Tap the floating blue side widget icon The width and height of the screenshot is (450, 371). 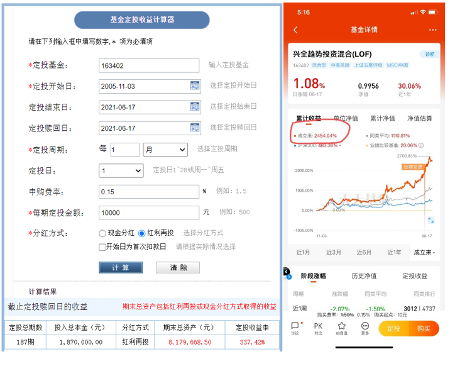pyautogui.click(x=287, y=273)
